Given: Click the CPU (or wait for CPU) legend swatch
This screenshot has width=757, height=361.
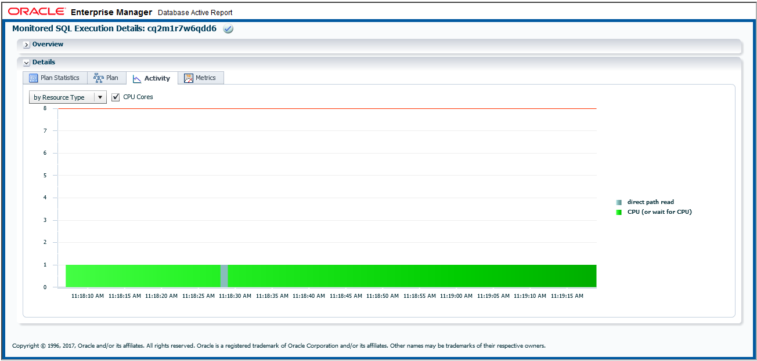Looking at the screenshot, I should coord(619,212).
